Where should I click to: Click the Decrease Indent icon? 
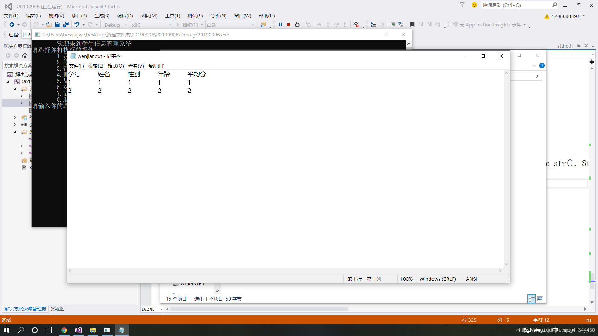(393, 25)
